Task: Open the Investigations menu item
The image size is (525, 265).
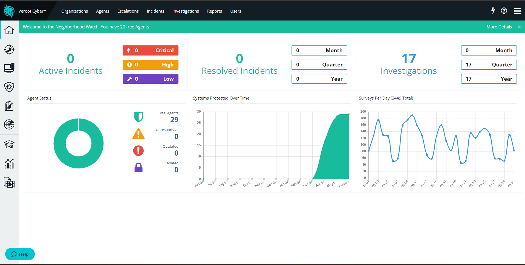Action: point(185,11)
